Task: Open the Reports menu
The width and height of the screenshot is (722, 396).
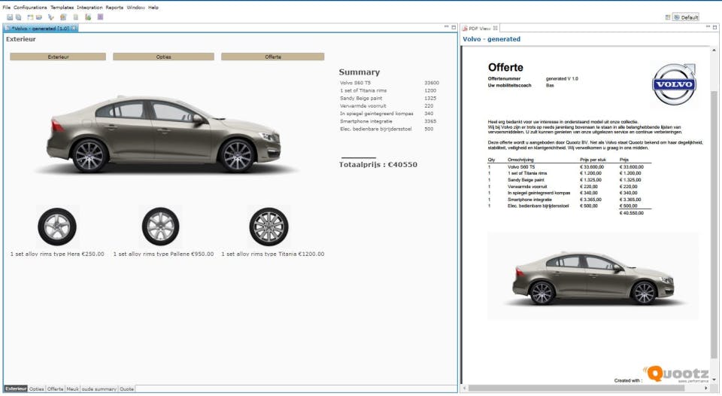Action: click(114, 7)
